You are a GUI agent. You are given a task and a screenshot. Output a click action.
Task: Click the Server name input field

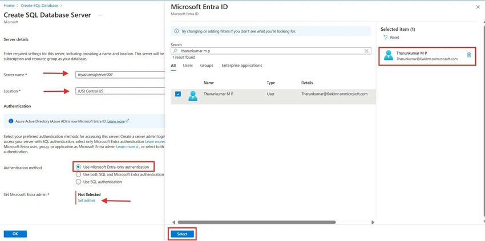120,75
